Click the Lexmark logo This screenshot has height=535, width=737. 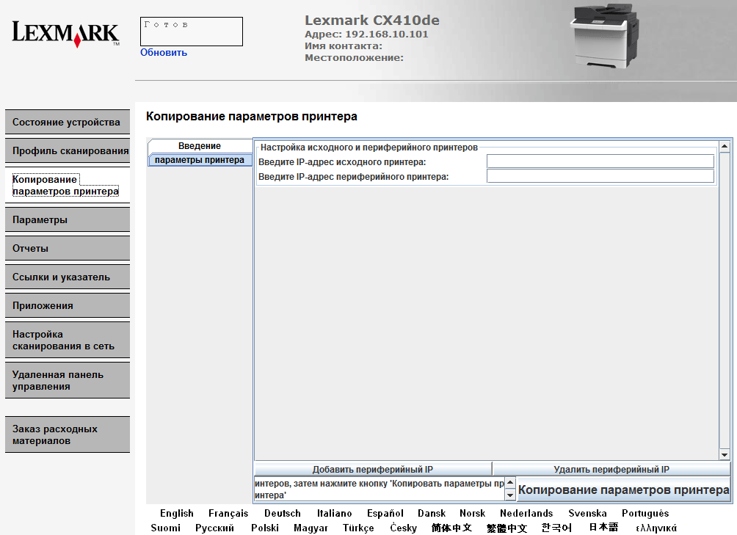tap(66, 34)
